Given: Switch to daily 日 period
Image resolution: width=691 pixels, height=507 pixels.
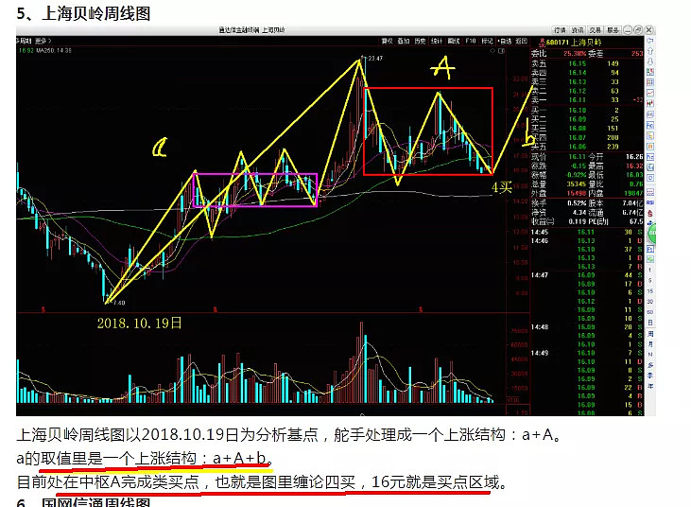Looking at the screenshot, I should [650, 323].
